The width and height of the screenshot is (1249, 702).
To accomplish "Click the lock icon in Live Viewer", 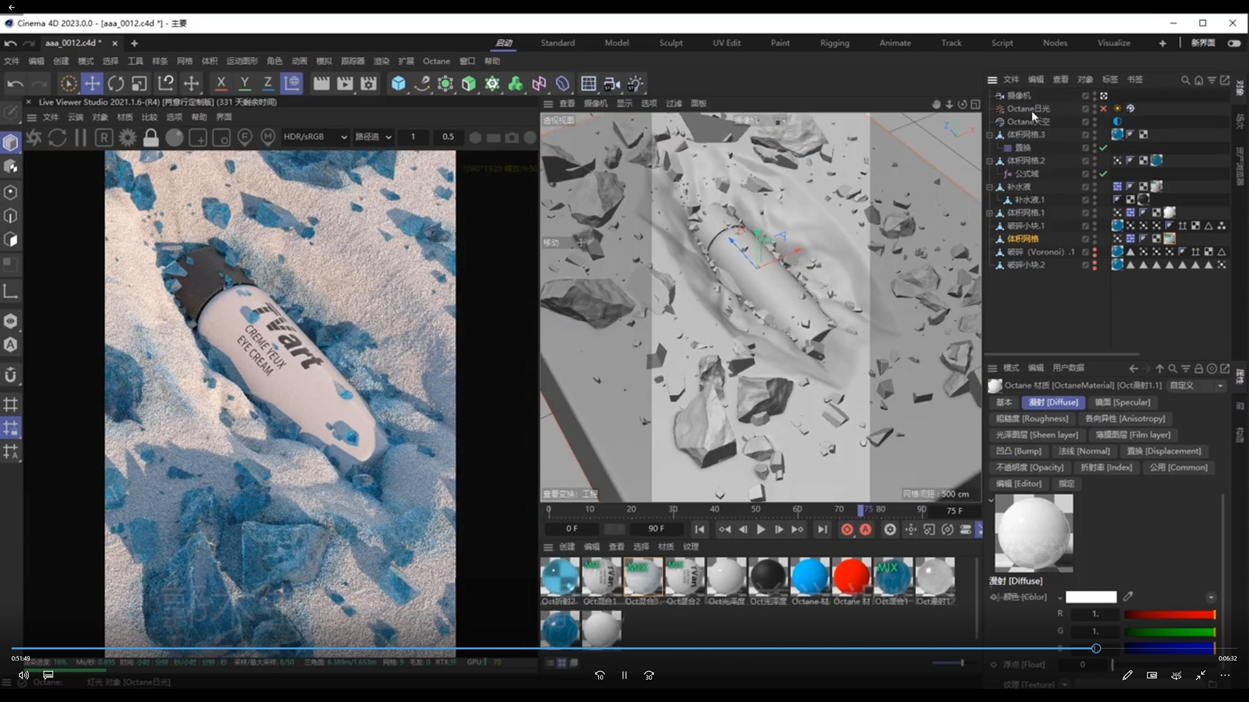I will pyautogui.click(x=151, y=137).
